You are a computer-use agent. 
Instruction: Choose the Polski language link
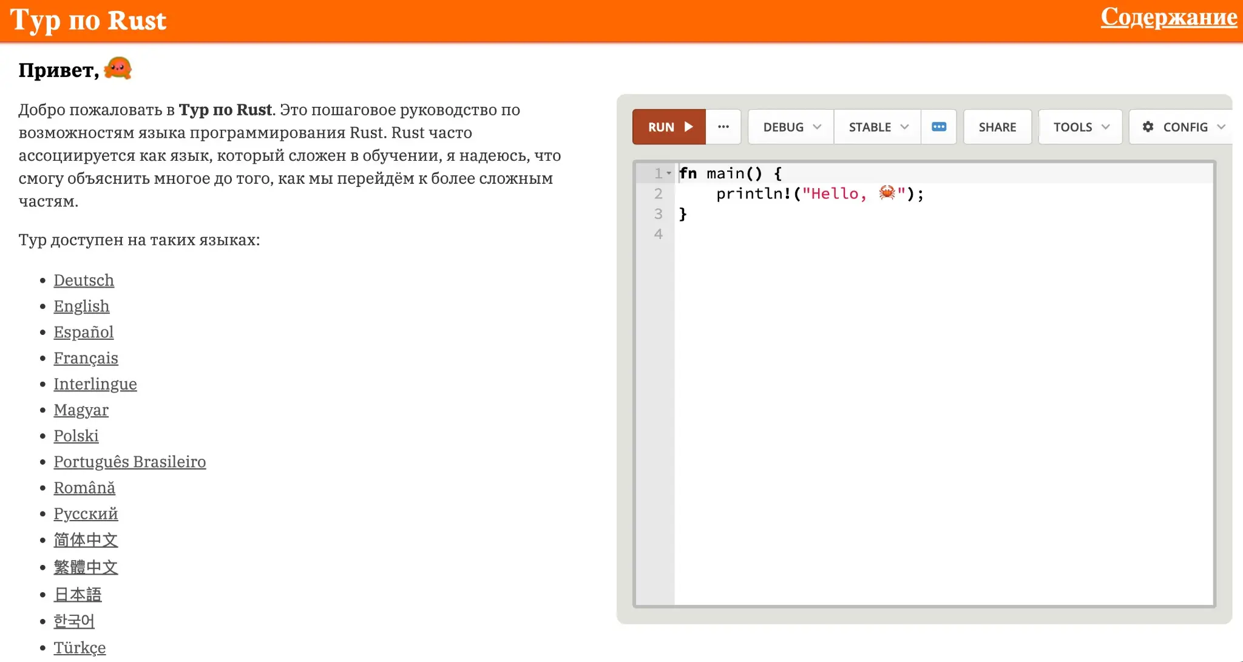pyautogui.click(x=76, y=436)
